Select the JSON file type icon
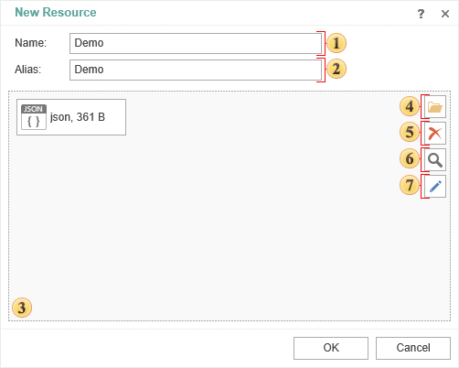Image resolution: width=459 pixels, height=368 pixels. click(x=34, y=117)
